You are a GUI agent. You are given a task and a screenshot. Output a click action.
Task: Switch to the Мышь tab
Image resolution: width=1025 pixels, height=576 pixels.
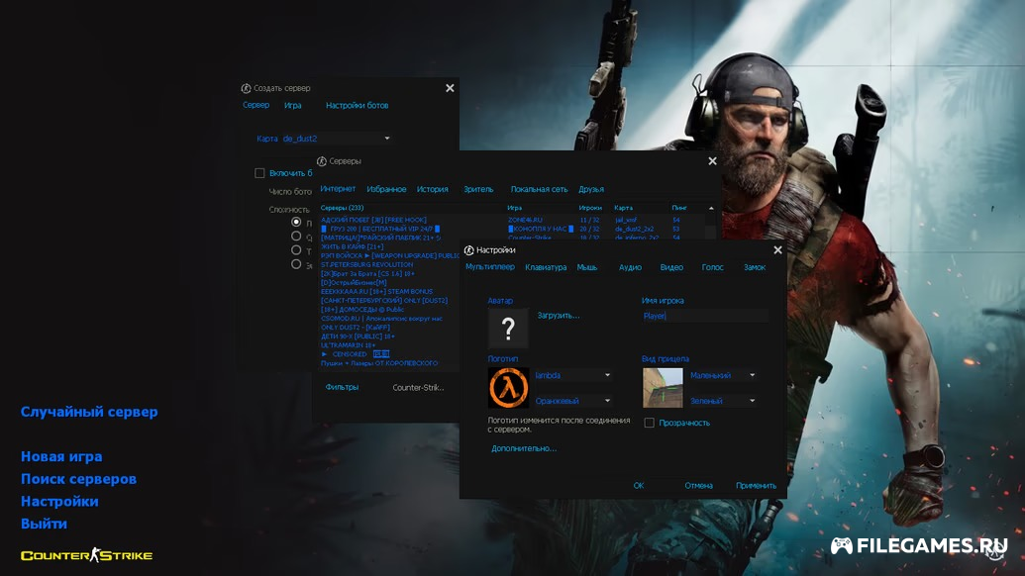(587, 267)
